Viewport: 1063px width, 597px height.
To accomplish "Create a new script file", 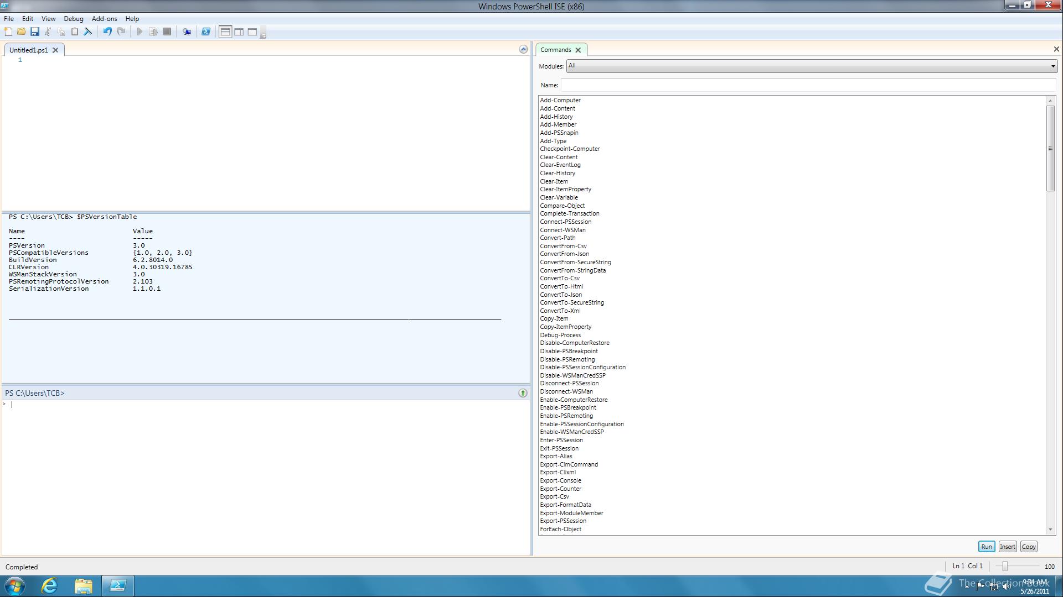I will coord(8,32).
